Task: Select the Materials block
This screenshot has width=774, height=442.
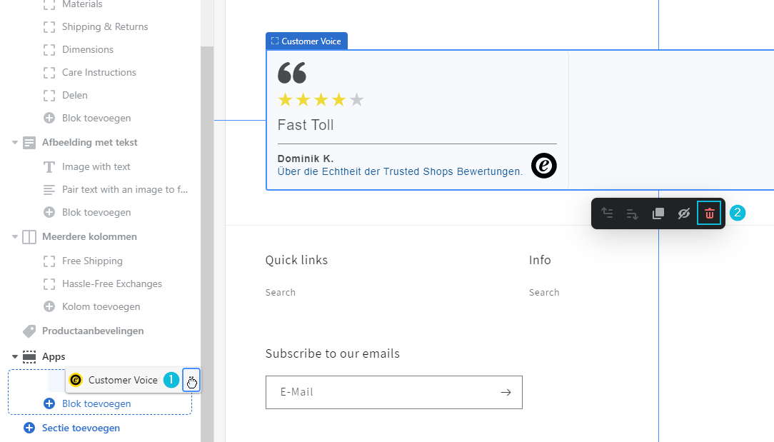Action: point(82,4)
